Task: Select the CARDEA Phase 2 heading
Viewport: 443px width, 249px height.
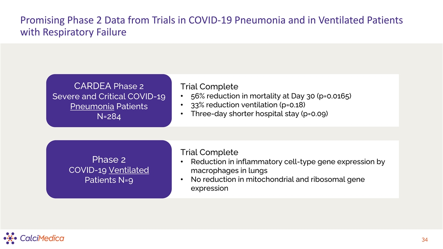Action: (109, 86)
